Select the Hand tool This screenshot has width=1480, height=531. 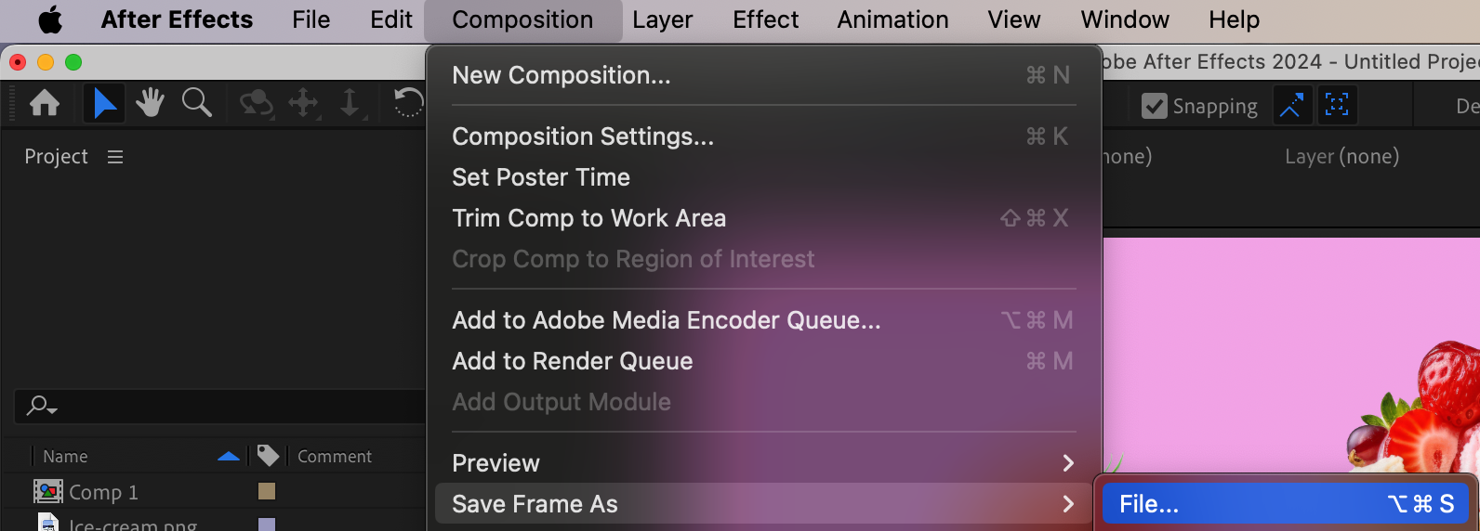tap(150, 103)
